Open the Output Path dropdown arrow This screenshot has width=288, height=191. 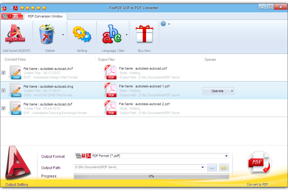(202, 167)
